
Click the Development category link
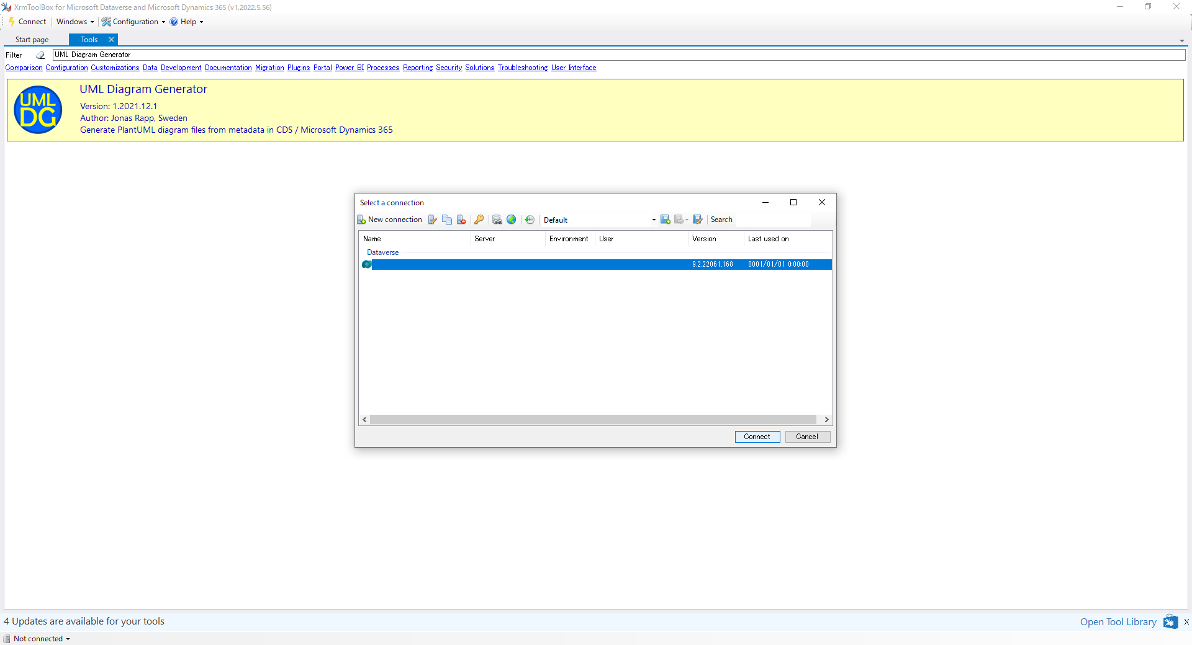(x=181, y=68)
